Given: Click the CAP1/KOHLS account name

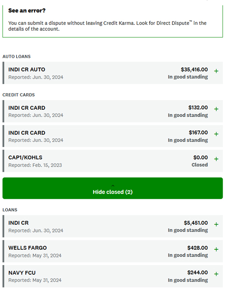Looking at the screenshot, I should [25, 158].
